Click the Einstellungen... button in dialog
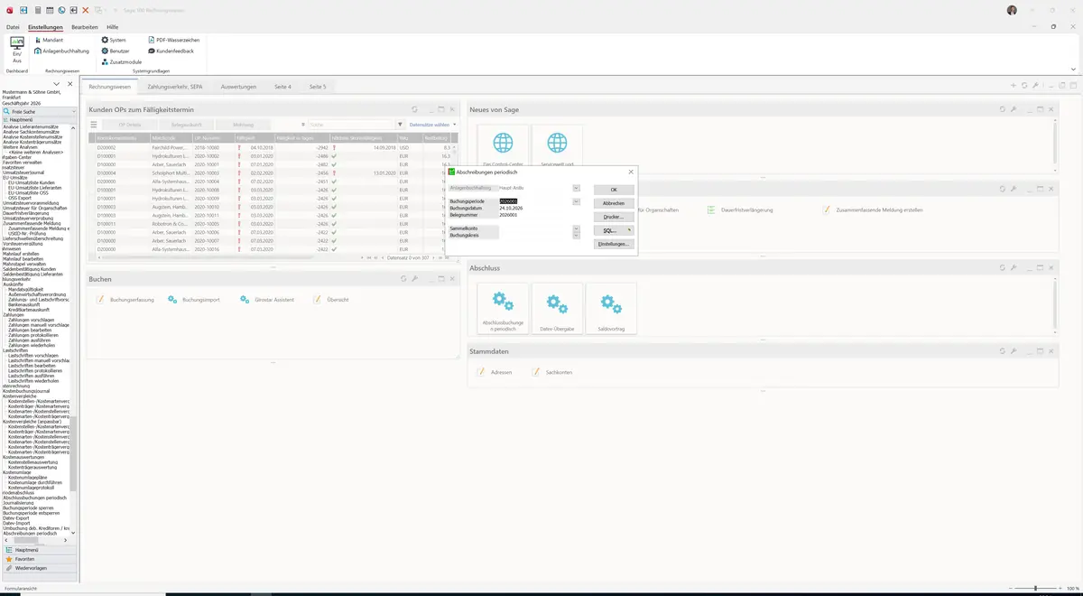Viewport: 1083px width, 596px height. point(614,244)
